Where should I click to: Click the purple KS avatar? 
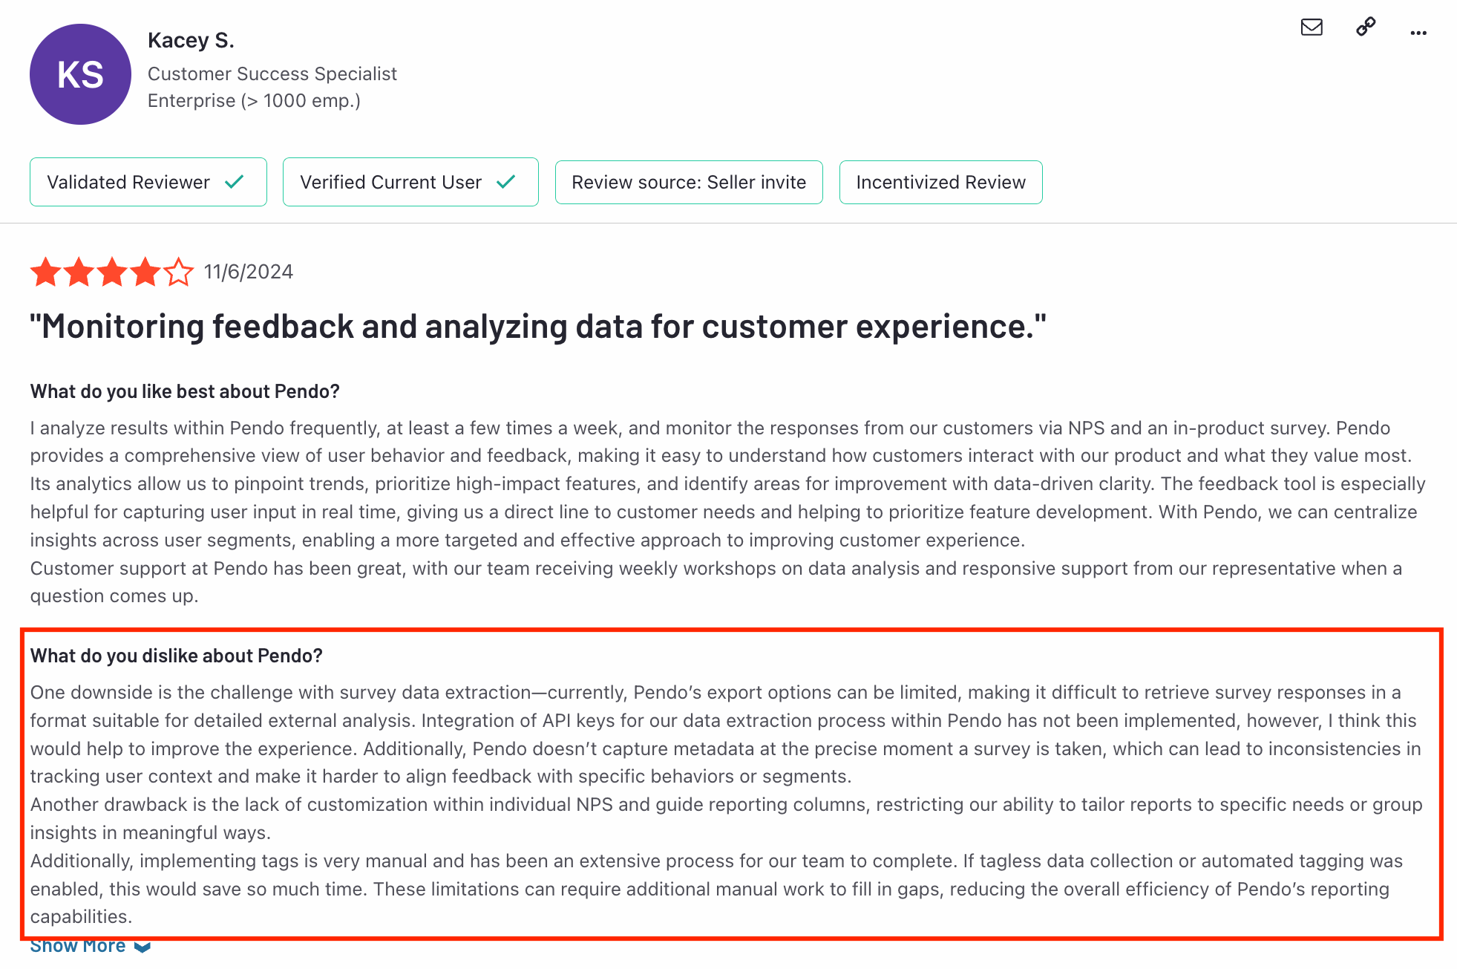click(80, 74)
